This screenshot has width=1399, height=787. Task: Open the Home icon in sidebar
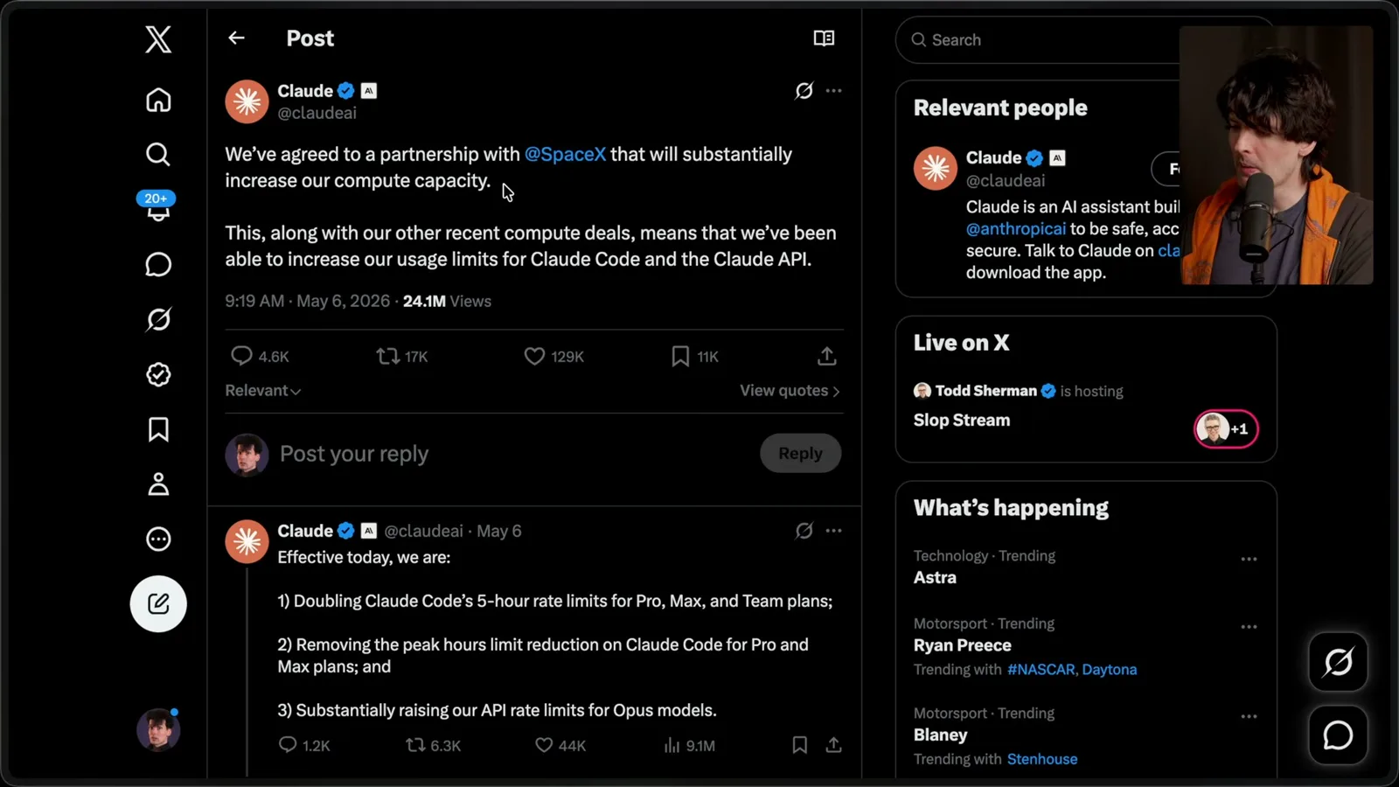pyautogui.click(x=158, y=100)
